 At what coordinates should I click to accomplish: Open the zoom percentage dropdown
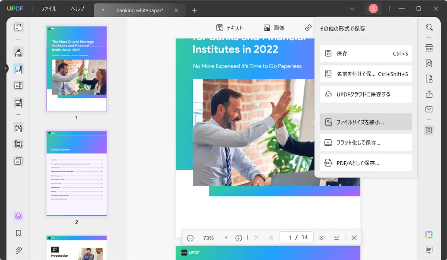[x=226, y=238]
